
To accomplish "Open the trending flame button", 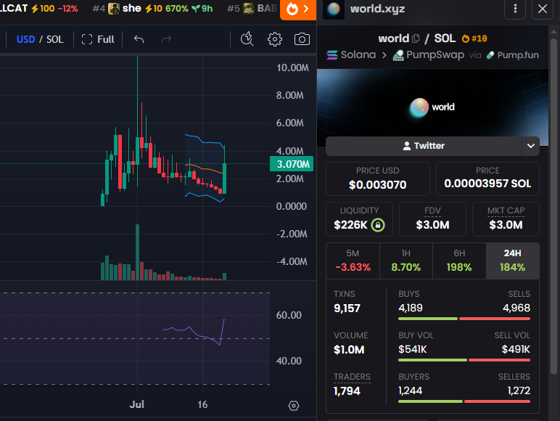I will click(x=298, y=9).
